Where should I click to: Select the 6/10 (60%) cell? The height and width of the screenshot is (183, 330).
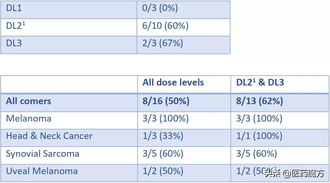pos(165,26)
